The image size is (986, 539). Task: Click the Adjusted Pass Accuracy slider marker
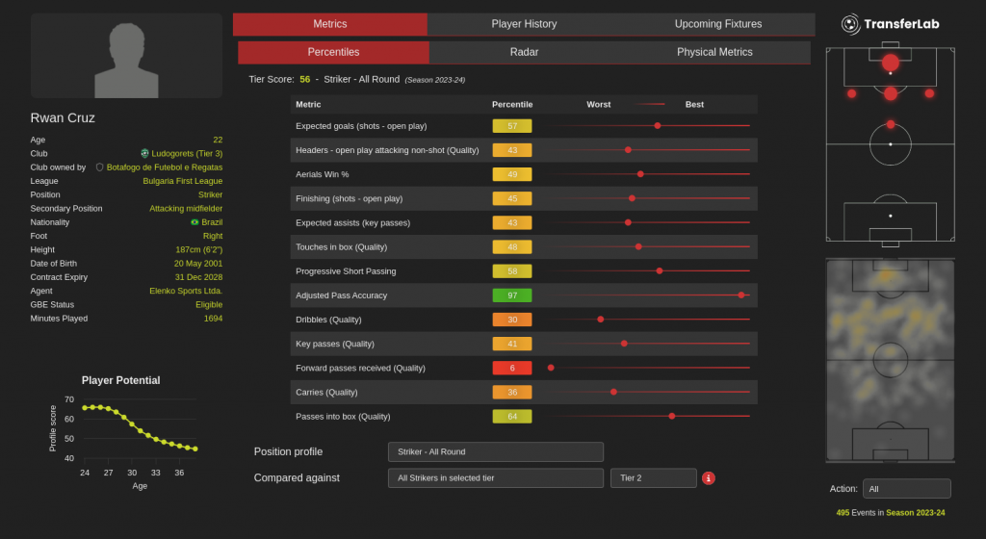tap(740, 295)
